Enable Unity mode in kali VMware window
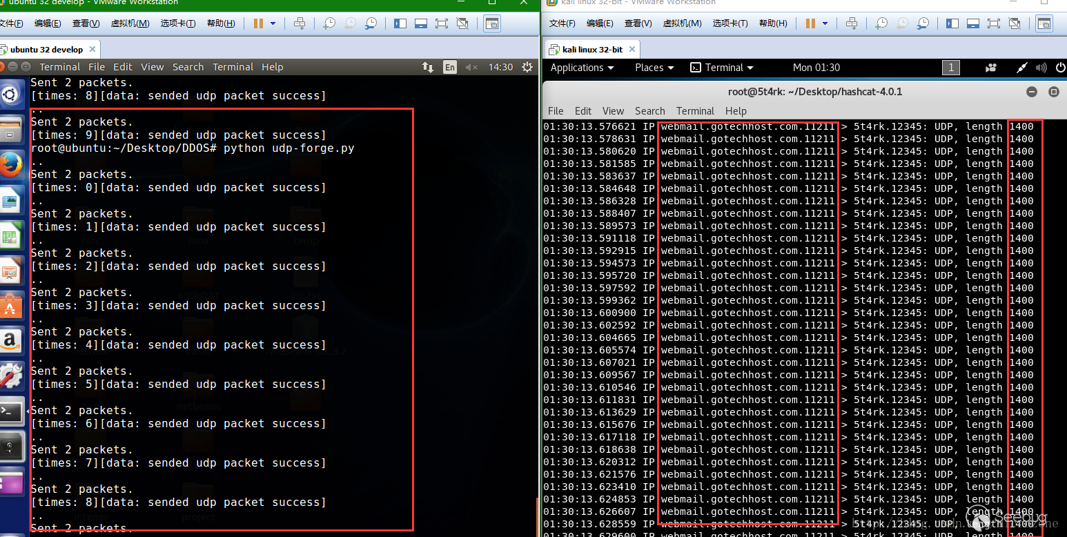The height and width of the screenshot is (537, 1067). [x=1015, y=23]
